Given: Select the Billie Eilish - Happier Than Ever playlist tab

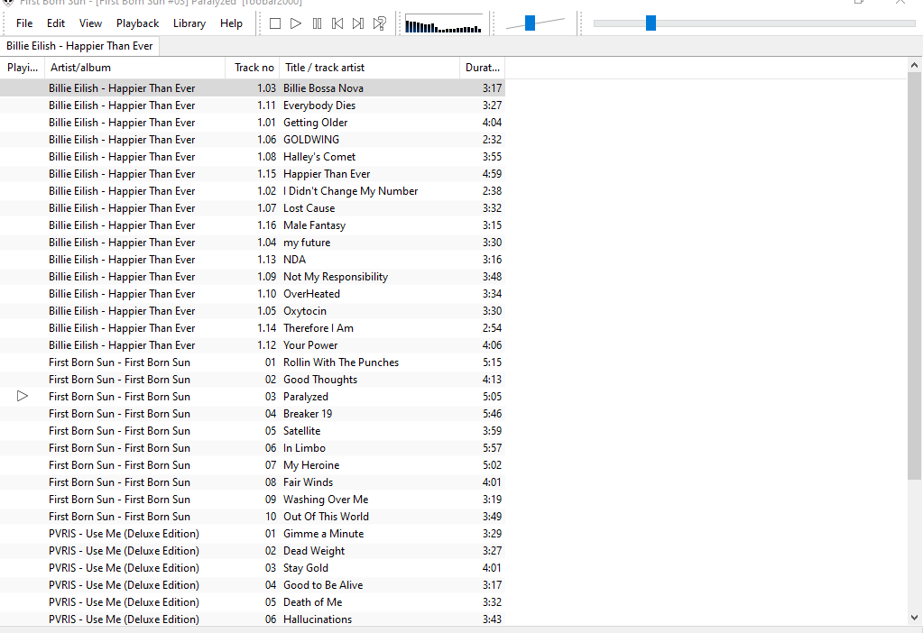Looking at the screenshot, I should (x=79, y=46).
